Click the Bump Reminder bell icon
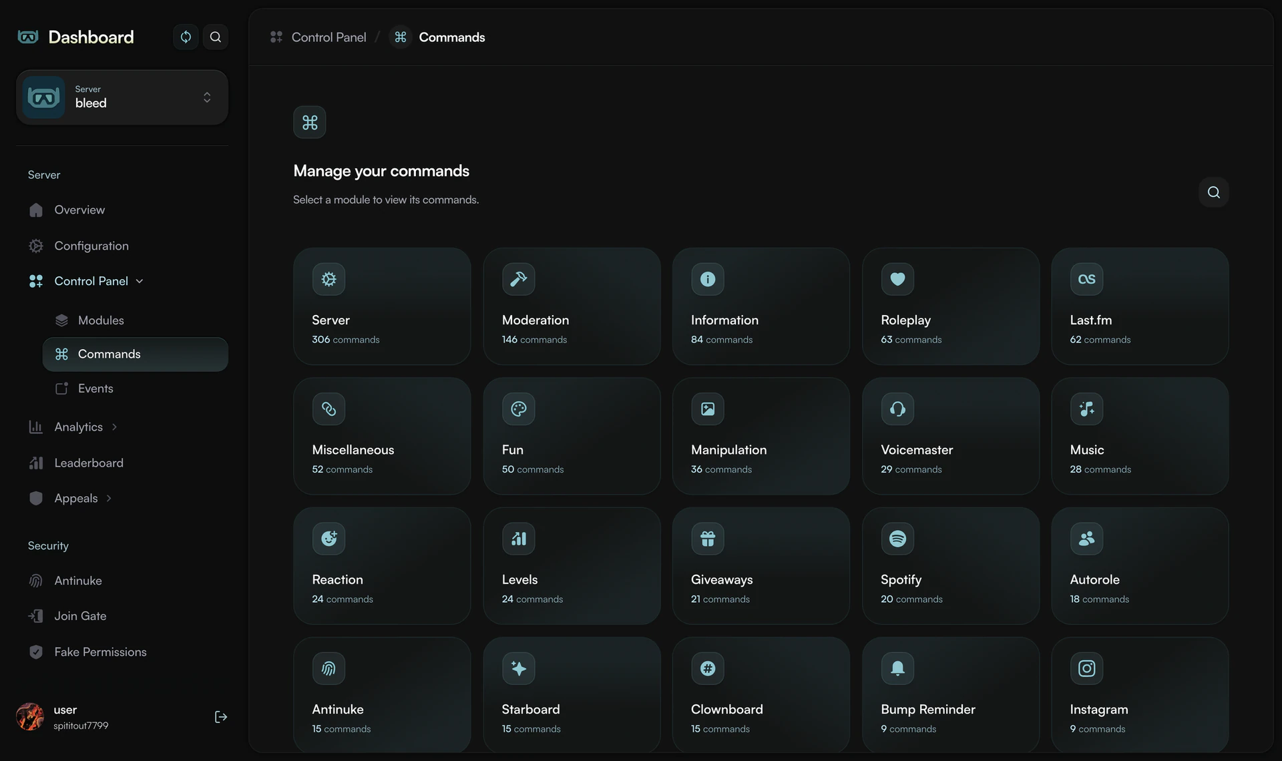The height and width of the screenshot is (761, 1282). [x=897, y=668]
